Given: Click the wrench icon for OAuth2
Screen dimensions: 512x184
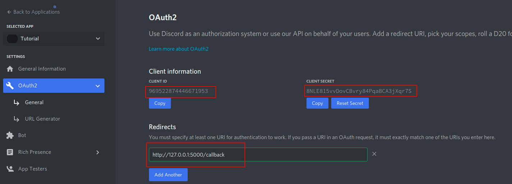Looking at the screenshot, I should (x=10, y=86).
